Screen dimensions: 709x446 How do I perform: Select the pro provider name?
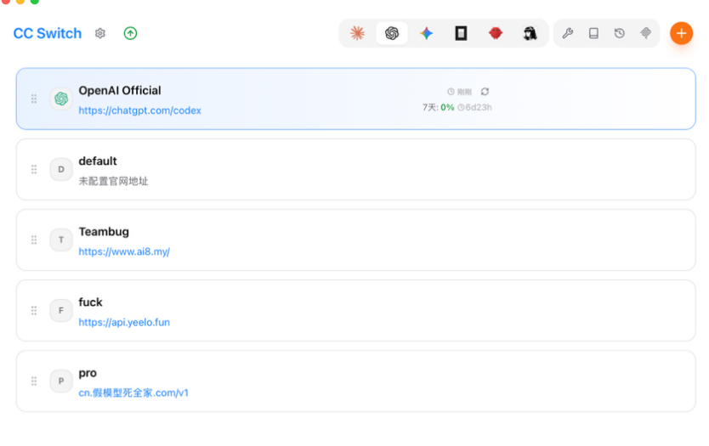pos(88,373)
